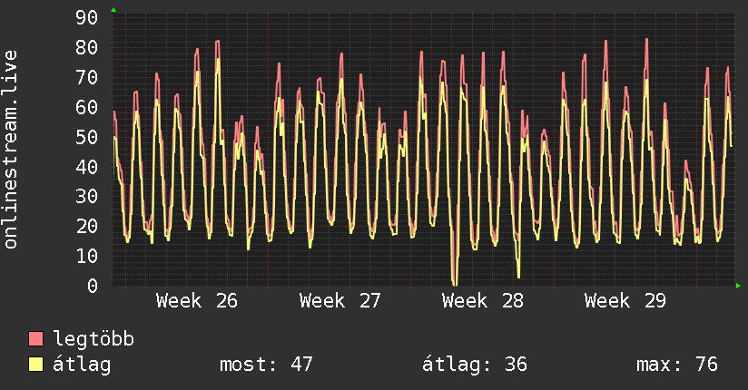Click the 50 y-axis tick label
The image size is (748, 390).
pos(87,137)
